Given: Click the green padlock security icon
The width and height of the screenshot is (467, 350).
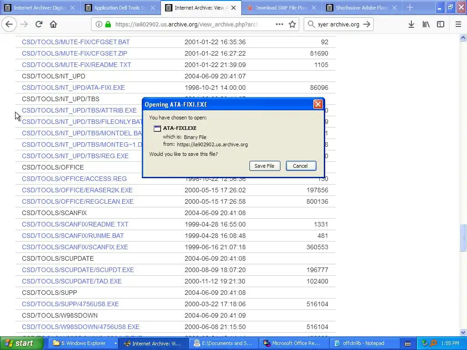Looking at the screenshot, I should coord(108,25).
